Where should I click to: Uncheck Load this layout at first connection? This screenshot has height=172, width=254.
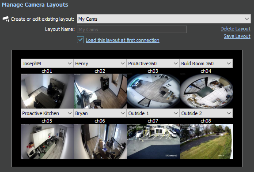click(80, 40)
